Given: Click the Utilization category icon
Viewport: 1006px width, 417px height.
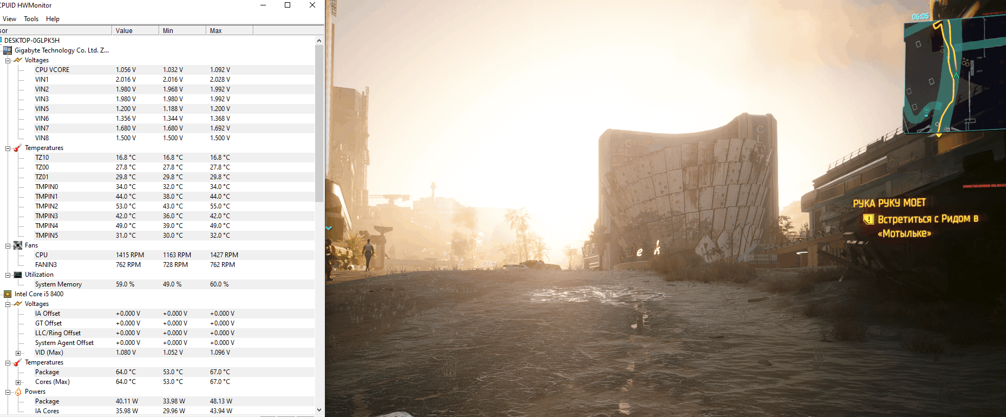Looking at the screenshot, I should [x=18, y=275].
